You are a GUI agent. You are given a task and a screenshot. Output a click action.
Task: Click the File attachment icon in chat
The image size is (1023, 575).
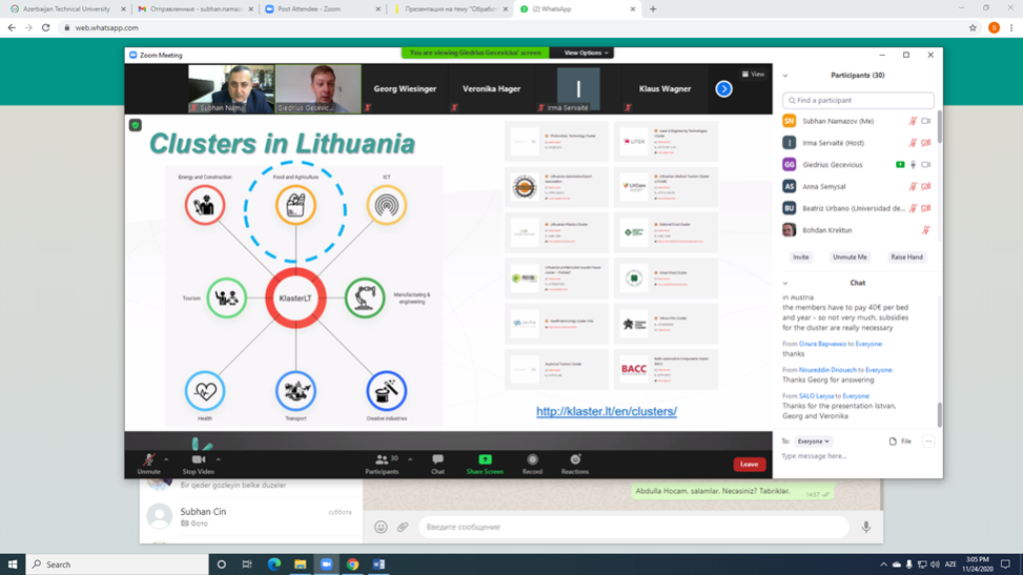pyautogui.click(x=893, y=441)
